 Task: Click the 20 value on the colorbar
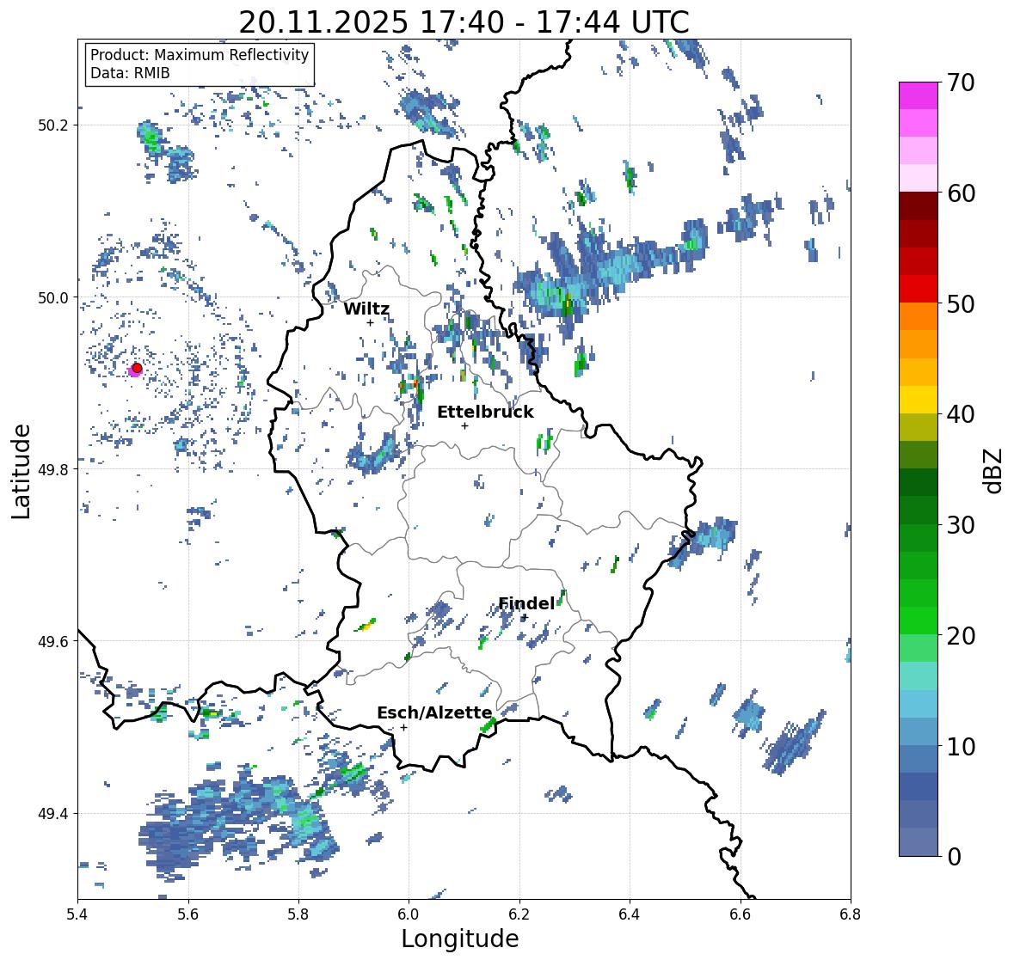point(961,635)
